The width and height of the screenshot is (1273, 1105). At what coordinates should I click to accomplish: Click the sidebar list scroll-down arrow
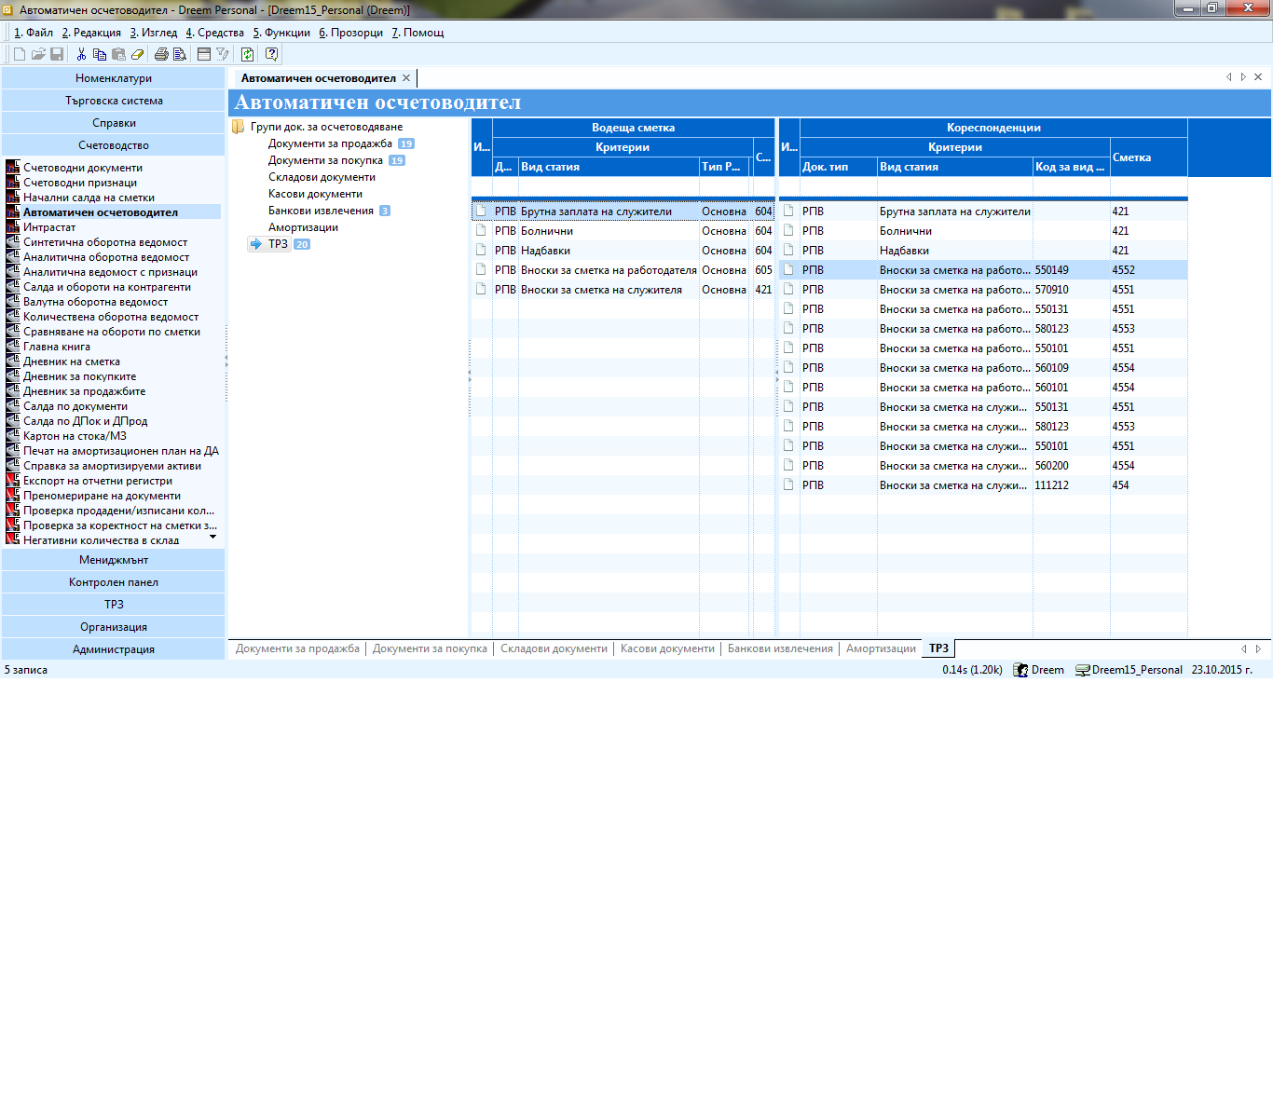pyautogui.click(x=212, y=537)
